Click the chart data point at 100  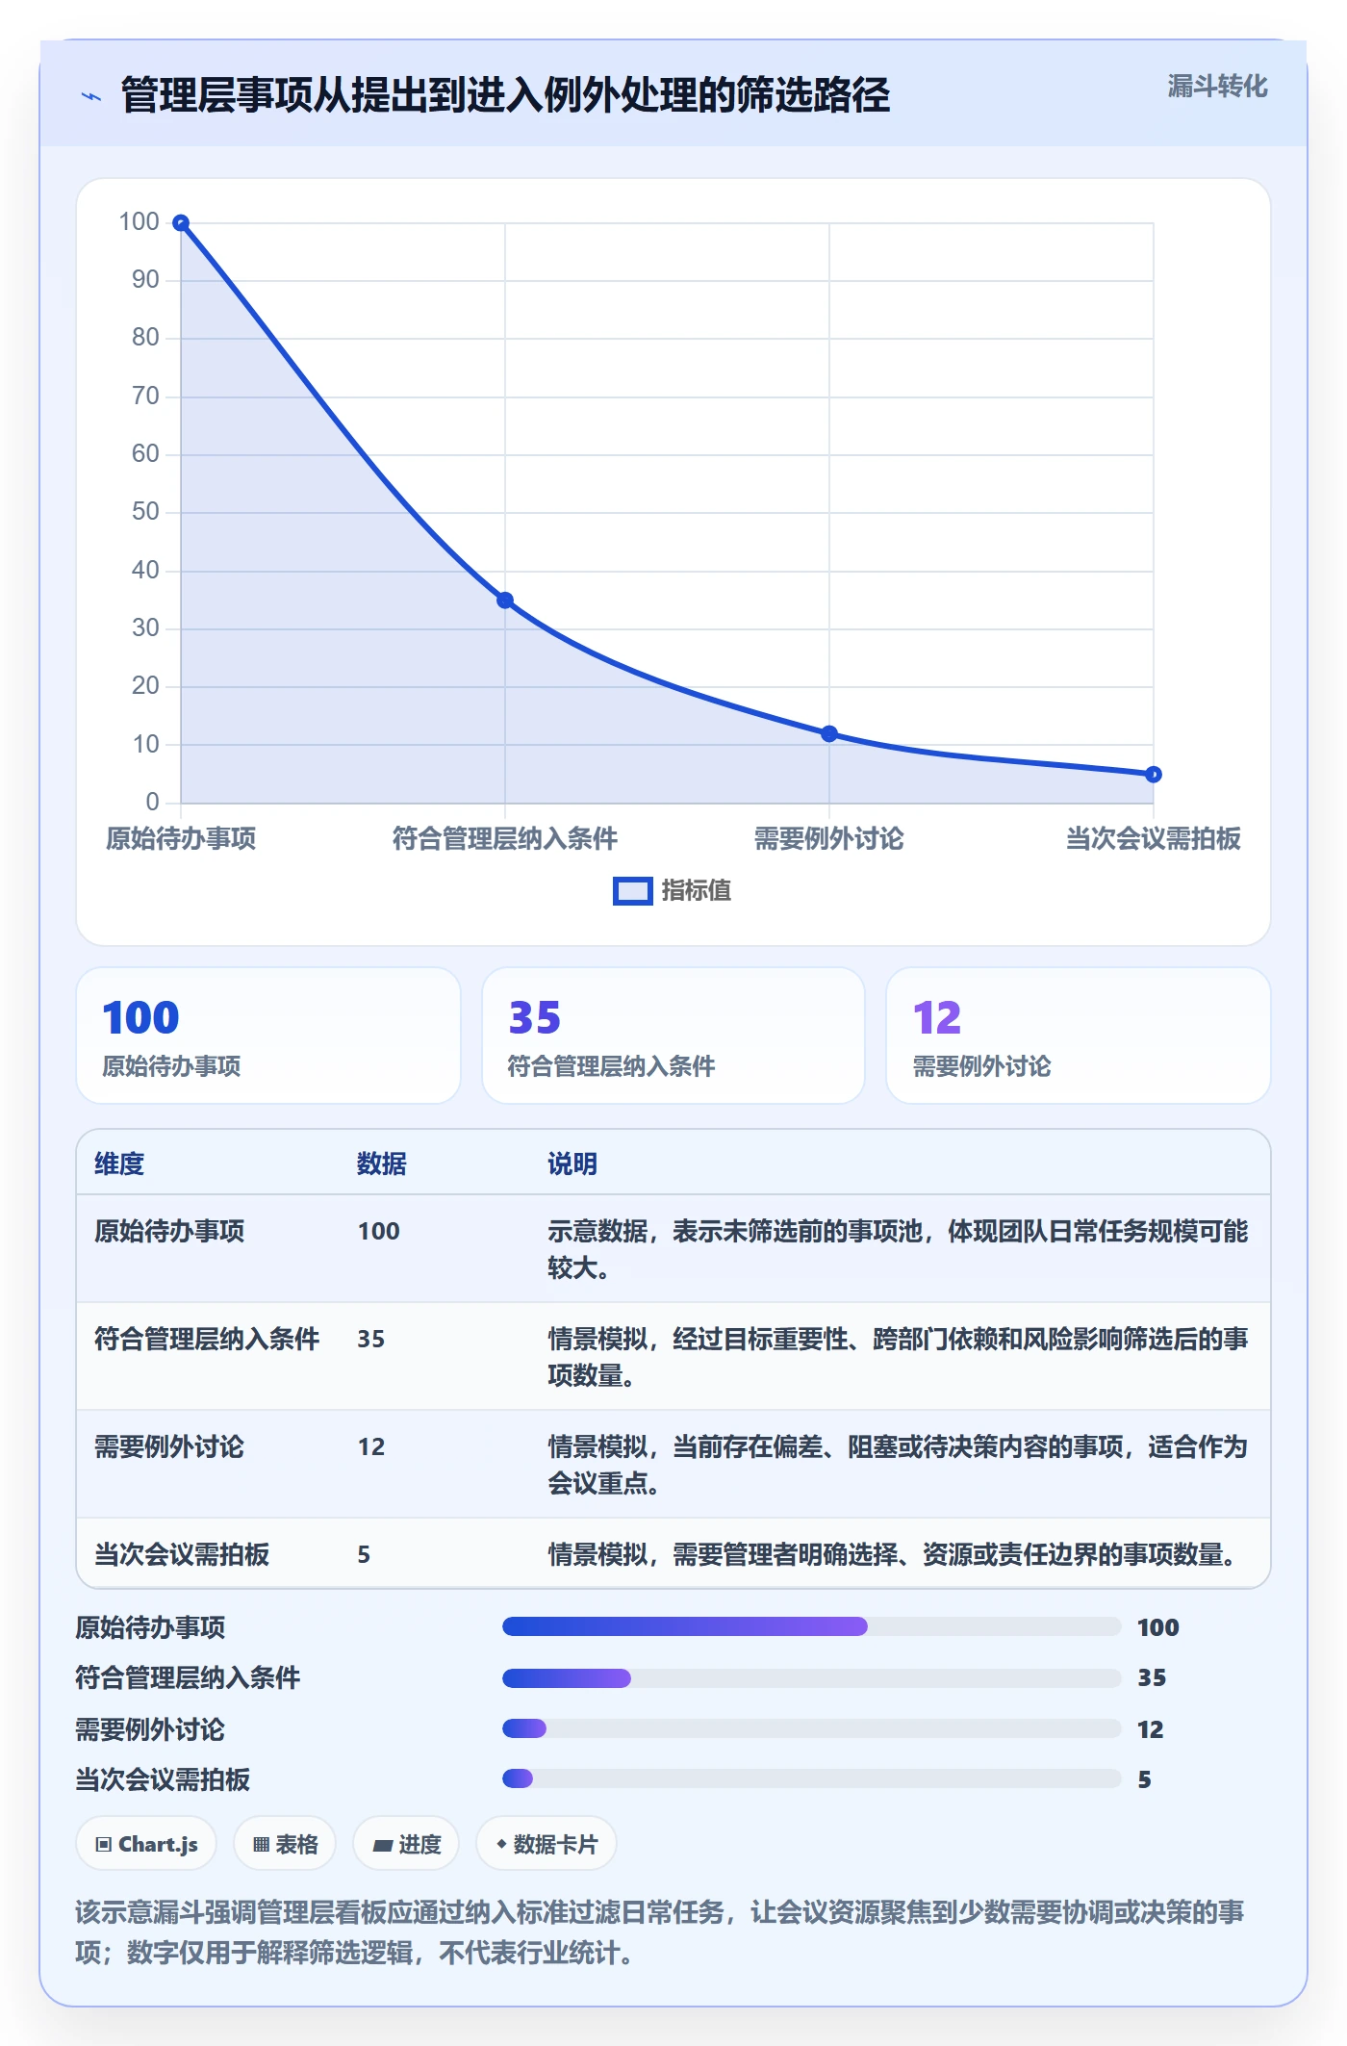pyautogui.click(x=181, y=223)
